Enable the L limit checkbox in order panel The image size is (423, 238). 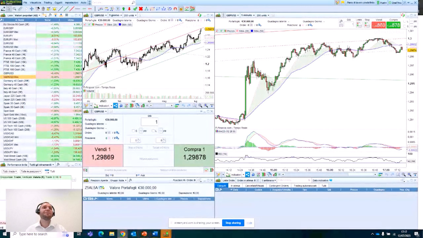153,131
